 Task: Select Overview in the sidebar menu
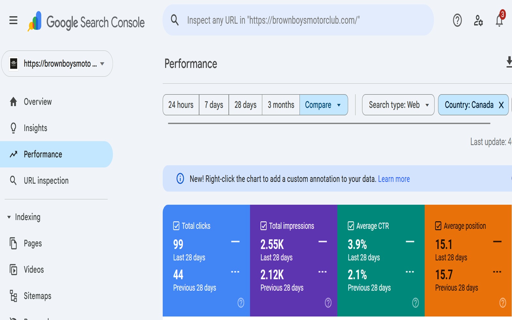click(37, 102)
